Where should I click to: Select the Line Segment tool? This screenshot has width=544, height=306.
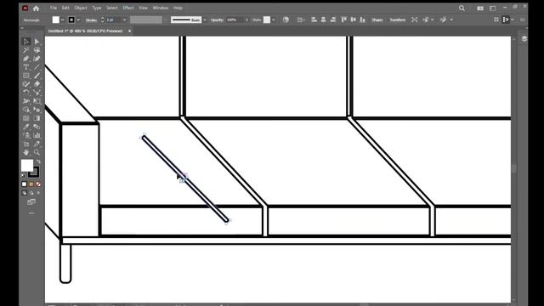[x=37, y=67]
